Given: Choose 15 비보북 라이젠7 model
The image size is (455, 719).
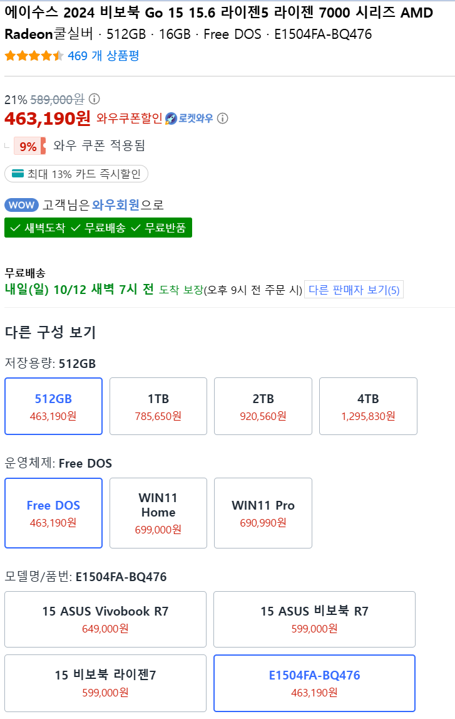Looking at the screenshot, I should [x=105, y=683].
